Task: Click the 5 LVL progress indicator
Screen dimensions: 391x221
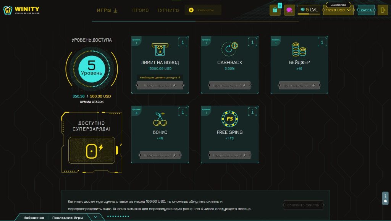Action: coord(309,10)
